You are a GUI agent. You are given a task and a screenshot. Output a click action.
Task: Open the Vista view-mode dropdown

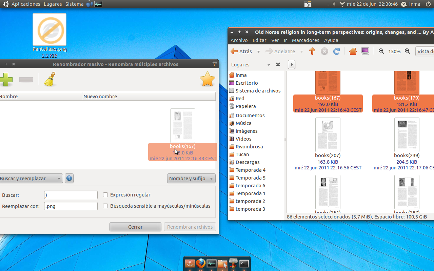tap(425, 51)
